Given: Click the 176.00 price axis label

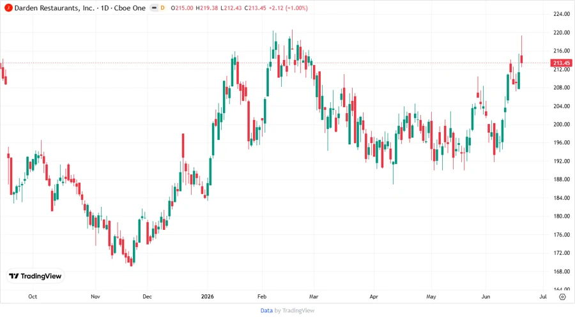Looking at the screenshot, I should 562,234.
